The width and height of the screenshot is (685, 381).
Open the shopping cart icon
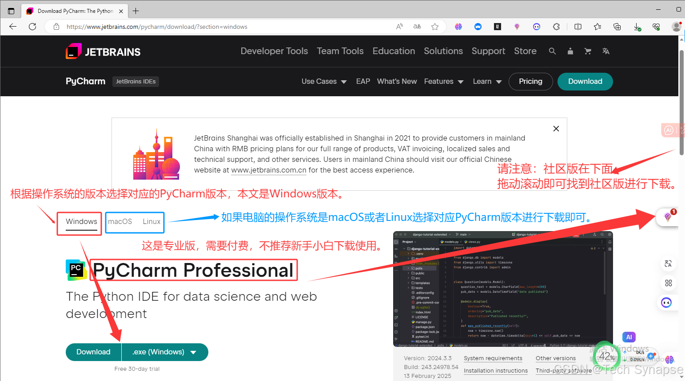click(x=588, y=51)
